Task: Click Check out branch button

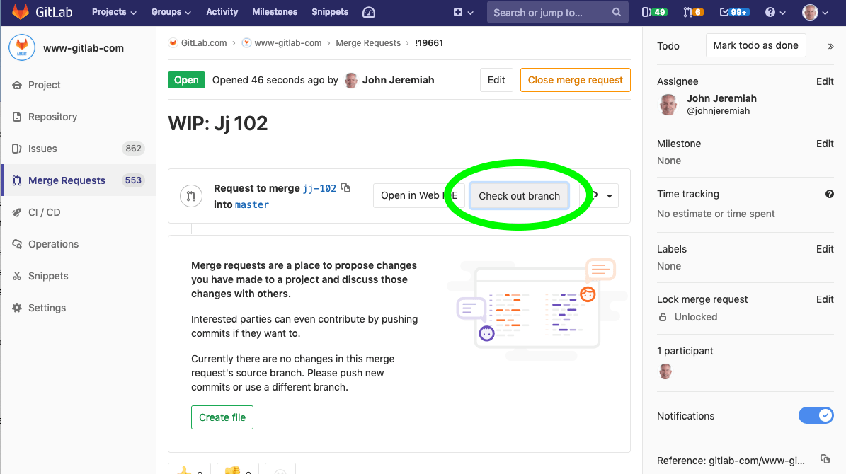Action: 519,196
